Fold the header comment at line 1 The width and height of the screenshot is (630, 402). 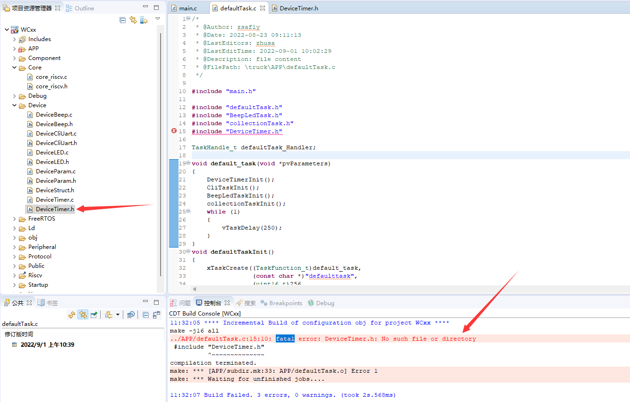coord(188,18)
